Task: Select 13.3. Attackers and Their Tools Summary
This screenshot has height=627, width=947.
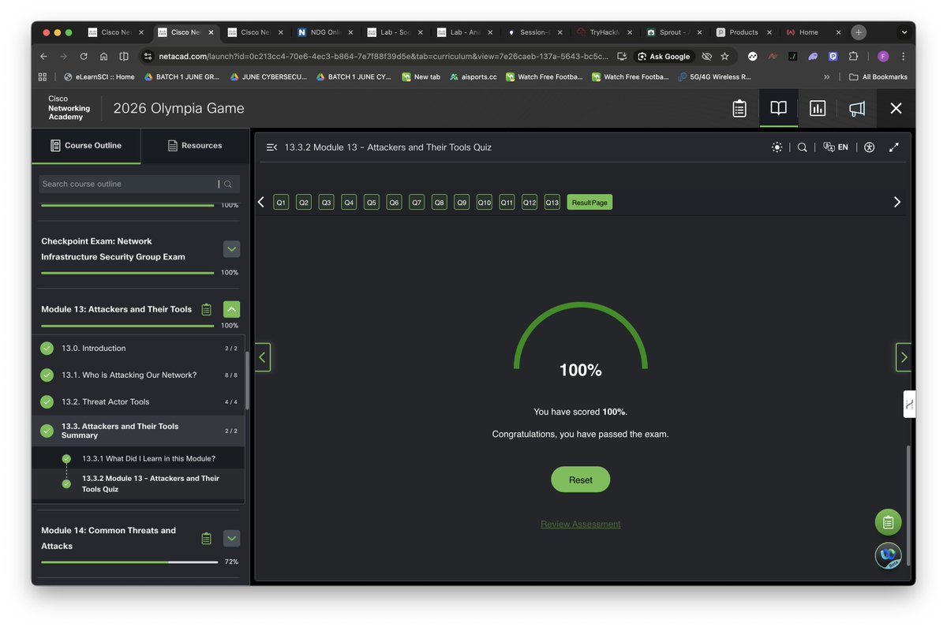Action: pos(138,431)
